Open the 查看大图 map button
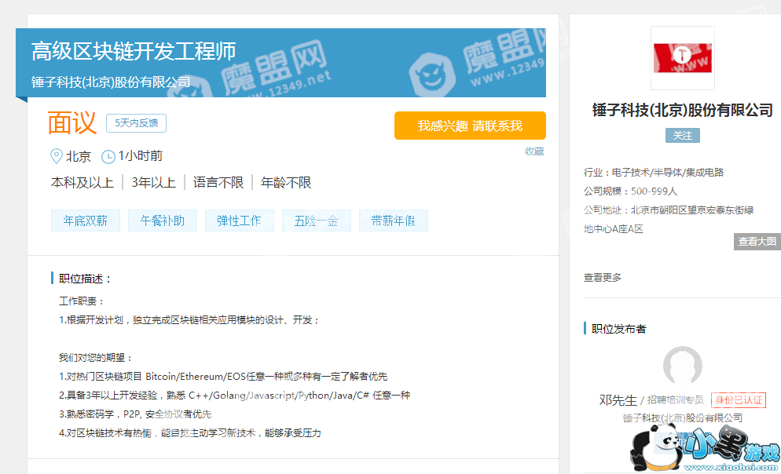The width and height of the screenshot is (781, 474). (757, 241)
